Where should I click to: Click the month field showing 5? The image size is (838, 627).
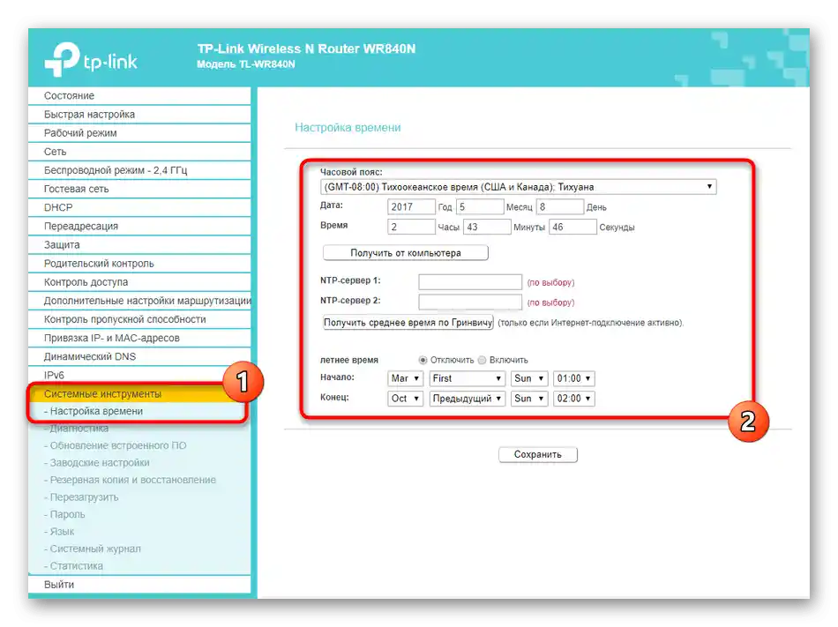pyautogui.click(x=480, y=206)
